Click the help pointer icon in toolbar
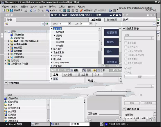Image resolution: width=161 pixels, height=127 pixels. (110, 10)
